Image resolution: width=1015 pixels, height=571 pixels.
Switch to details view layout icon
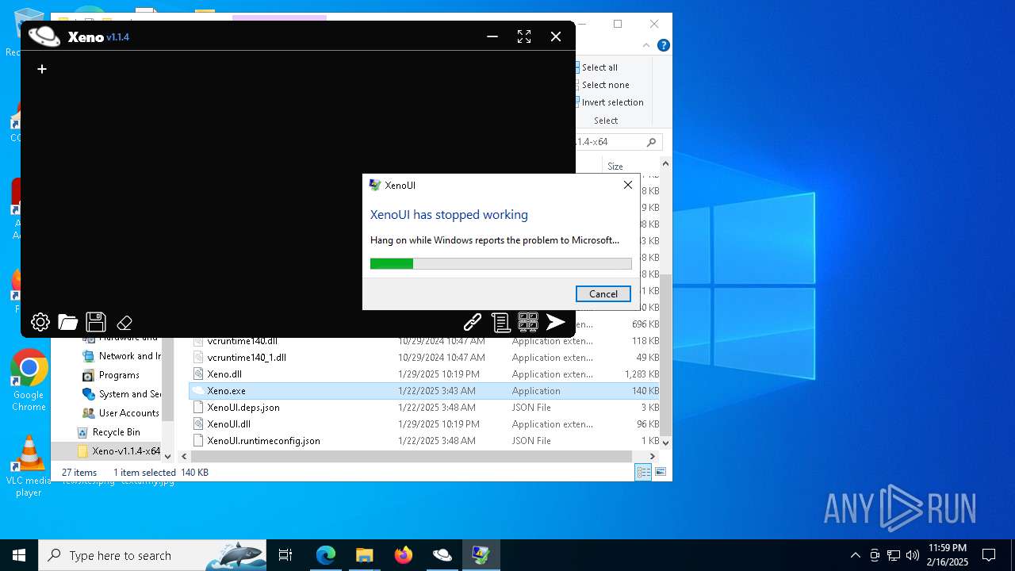coord(644,472)
